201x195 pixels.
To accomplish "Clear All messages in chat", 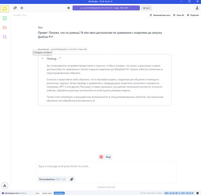I will [179, 15].
